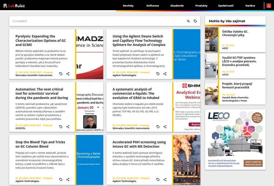Screen dimensions: 274x186
Task: Click Shimadzu Scientific Instruments under e-liquids card
Action: point(131,128)
